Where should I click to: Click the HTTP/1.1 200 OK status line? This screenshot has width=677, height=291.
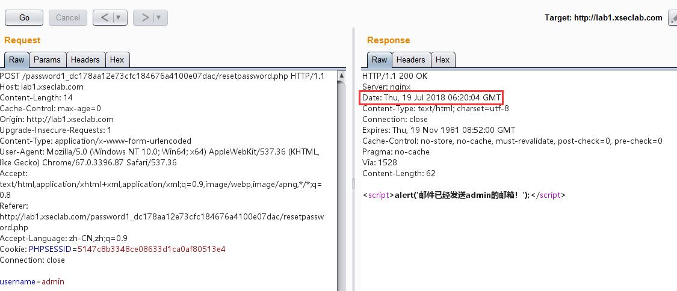395,76
